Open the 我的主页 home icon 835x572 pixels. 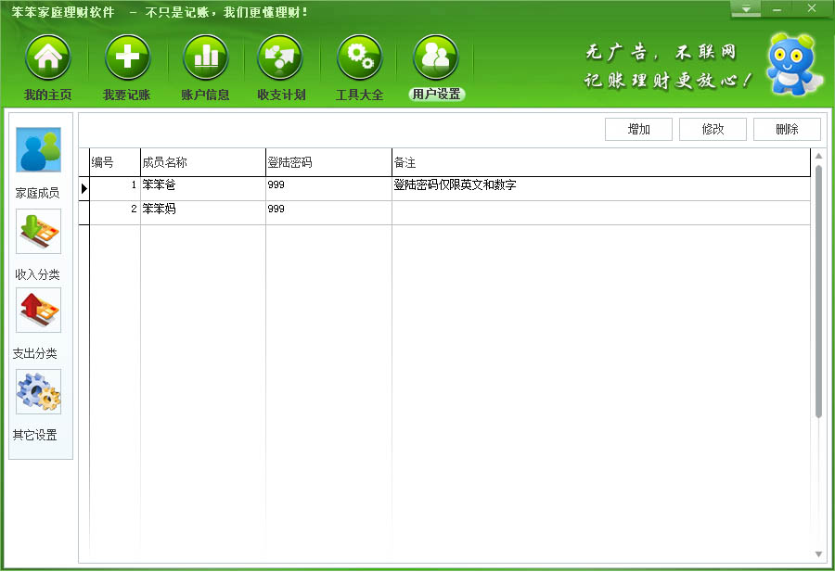pyautogui.click(x=48, y=57)
